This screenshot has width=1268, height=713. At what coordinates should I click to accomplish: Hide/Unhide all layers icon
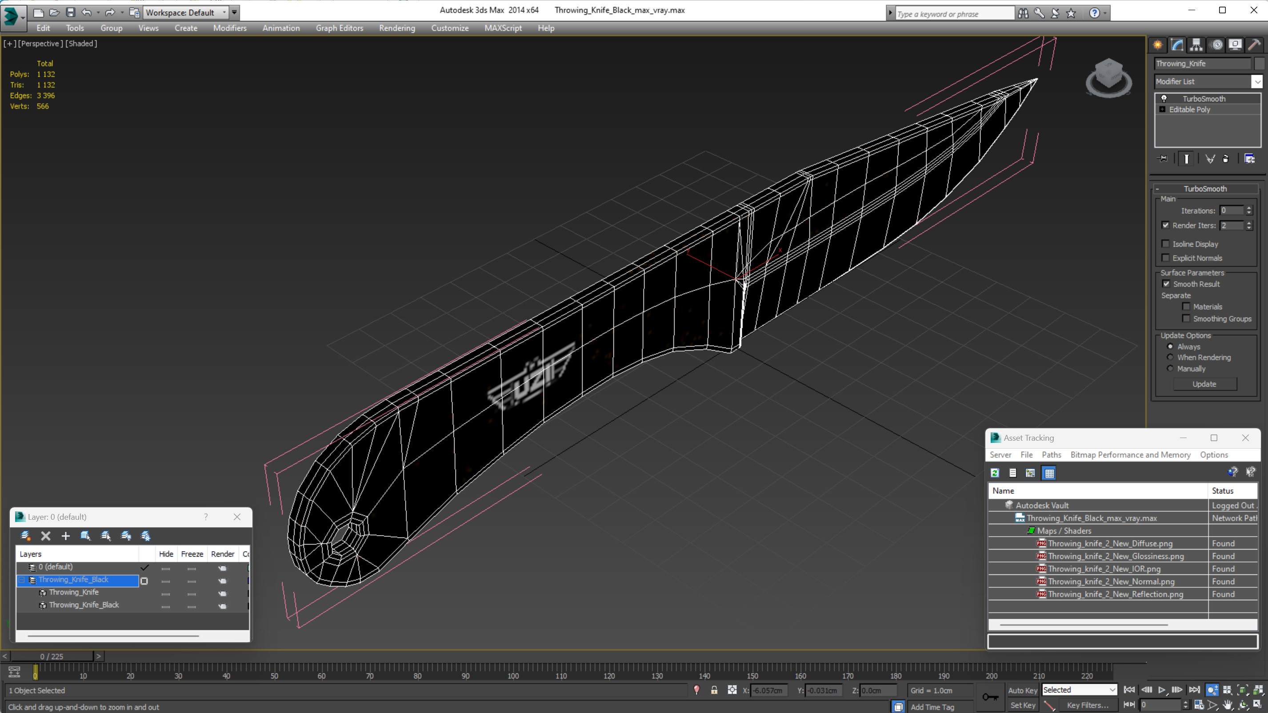126,536
